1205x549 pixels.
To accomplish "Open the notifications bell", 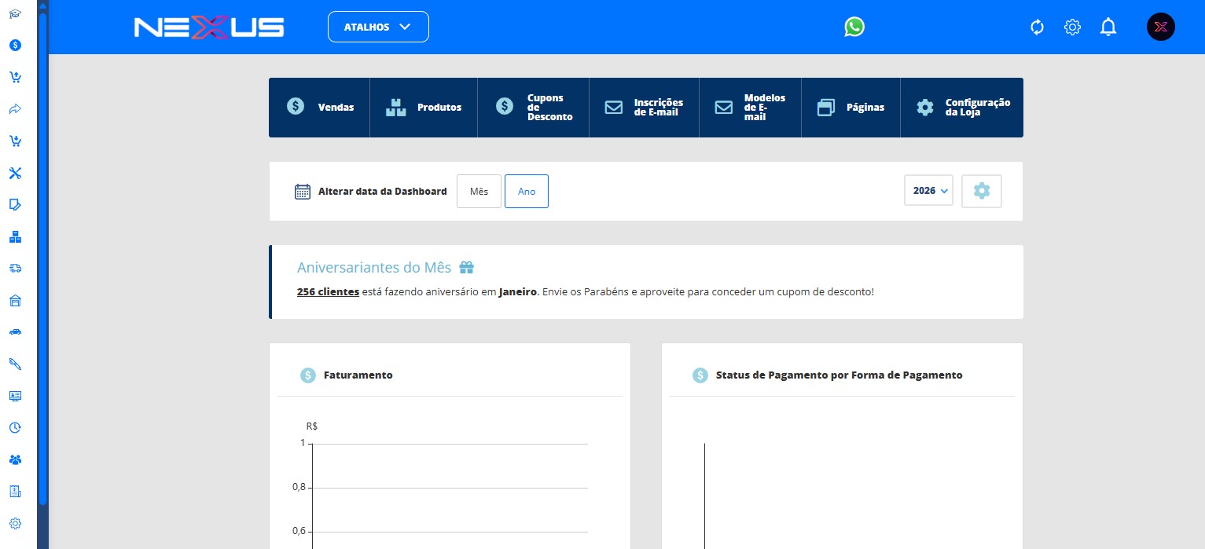I will click(x=1108, y=27).
